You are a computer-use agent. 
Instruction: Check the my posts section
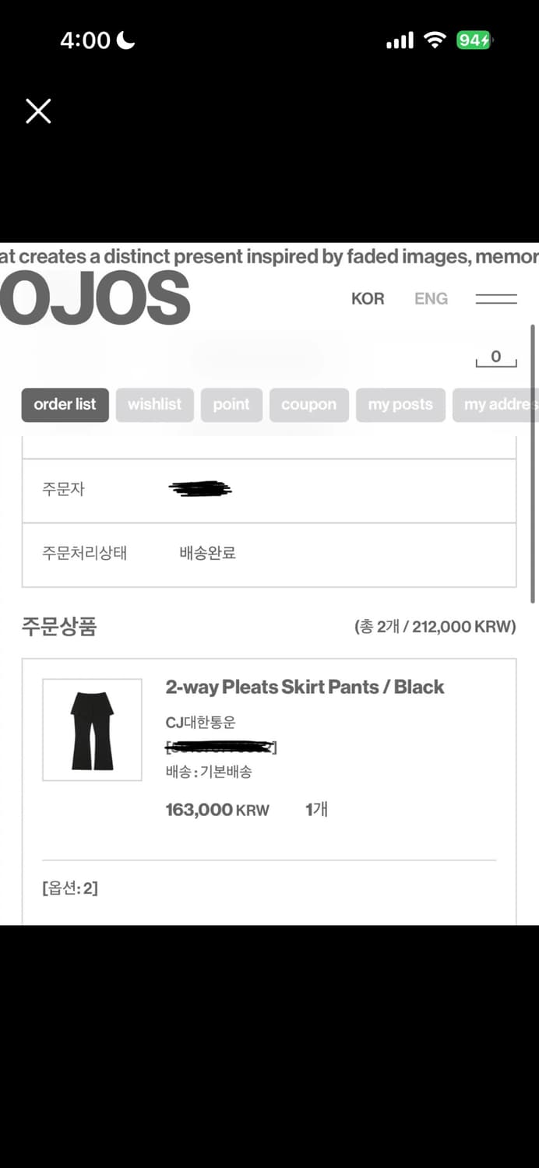point(400,405)
